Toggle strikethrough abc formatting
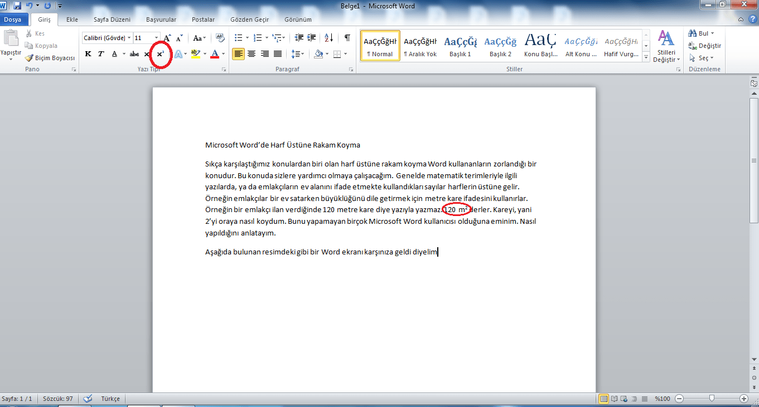The height and width of the screenshot is (407, 759). click(x=134, y=54)
